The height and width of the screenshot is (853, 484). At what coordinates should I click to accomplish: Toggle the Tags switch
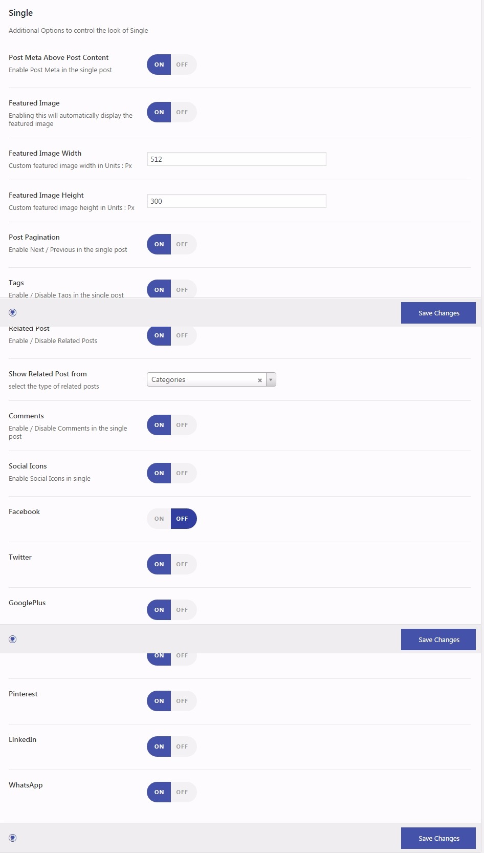tap(172, 289)
